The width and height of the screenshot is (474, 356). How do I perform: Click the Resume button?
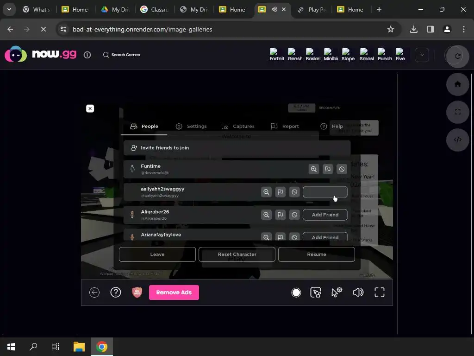[x=317, y=254]
